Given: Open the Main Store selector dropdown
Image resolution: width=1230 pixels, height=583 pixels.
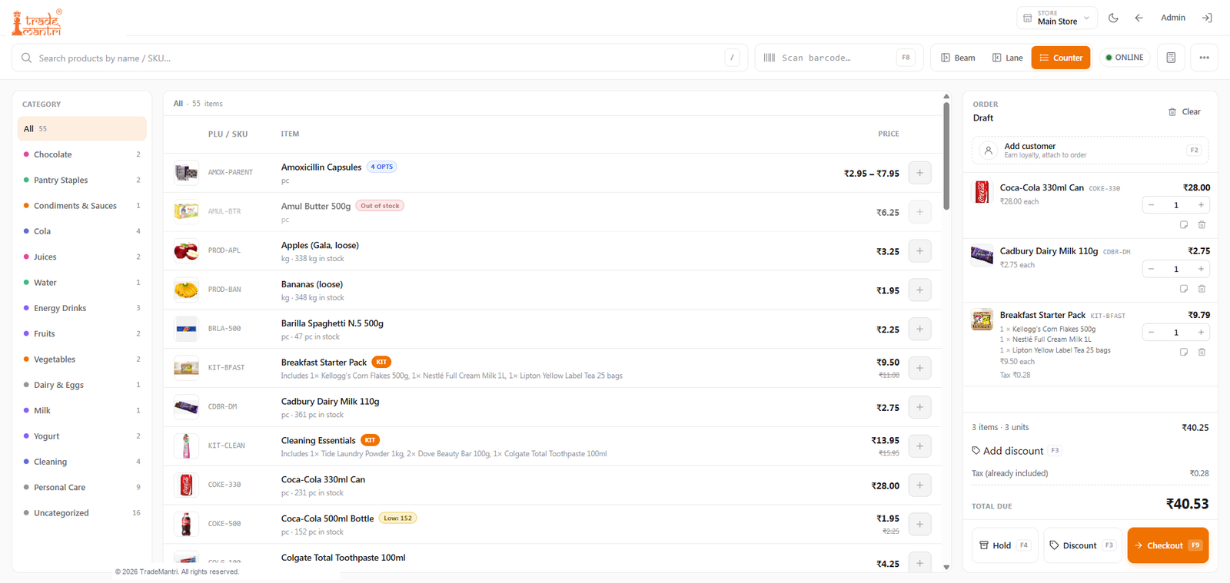Looking at the screenshot, I should tap(1056, 18).
